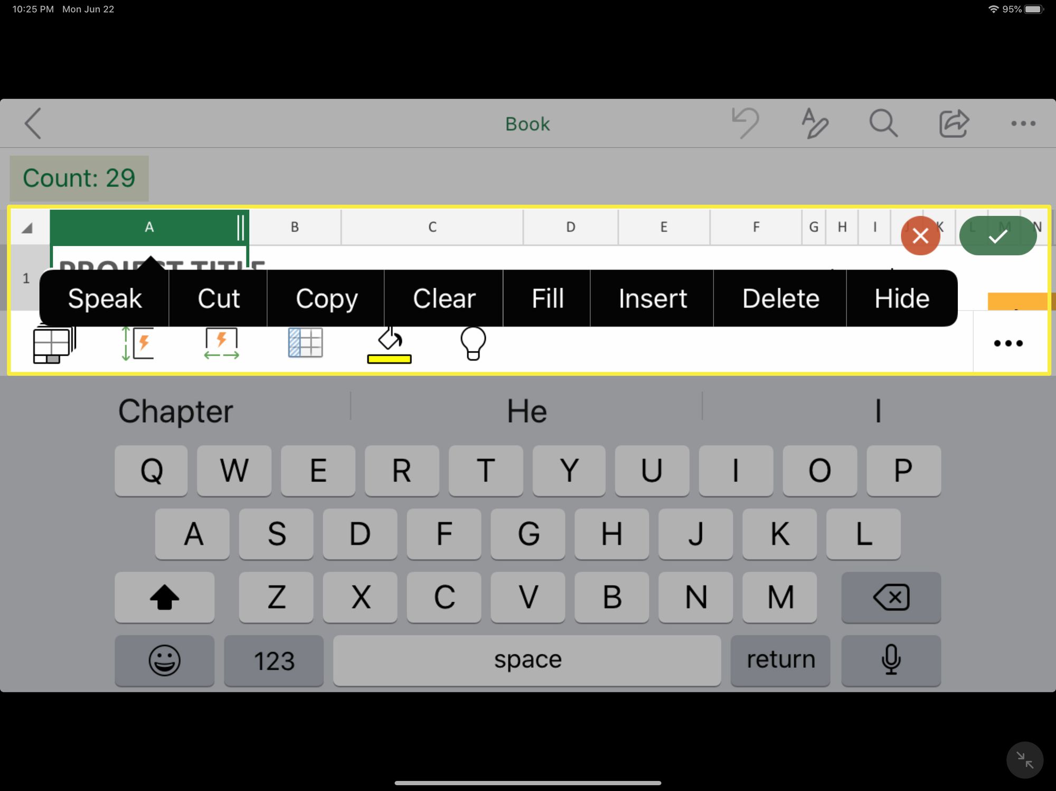Select the expand columns icon
The width and height of the screenshot is (1056, 791).
point(220,342)
